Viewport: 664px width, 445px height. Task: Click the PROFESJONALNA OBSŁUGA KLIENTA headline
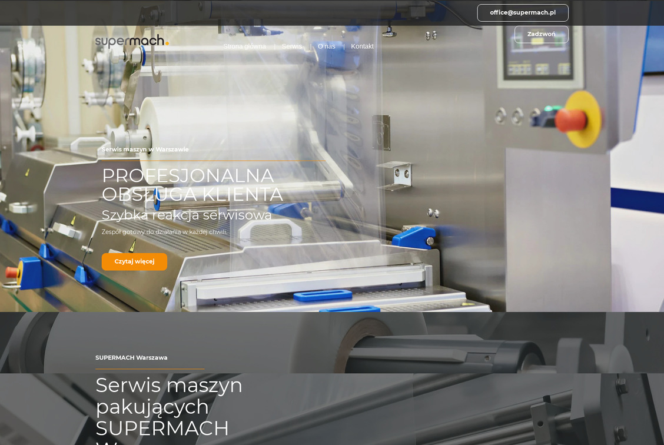point(192,185)
